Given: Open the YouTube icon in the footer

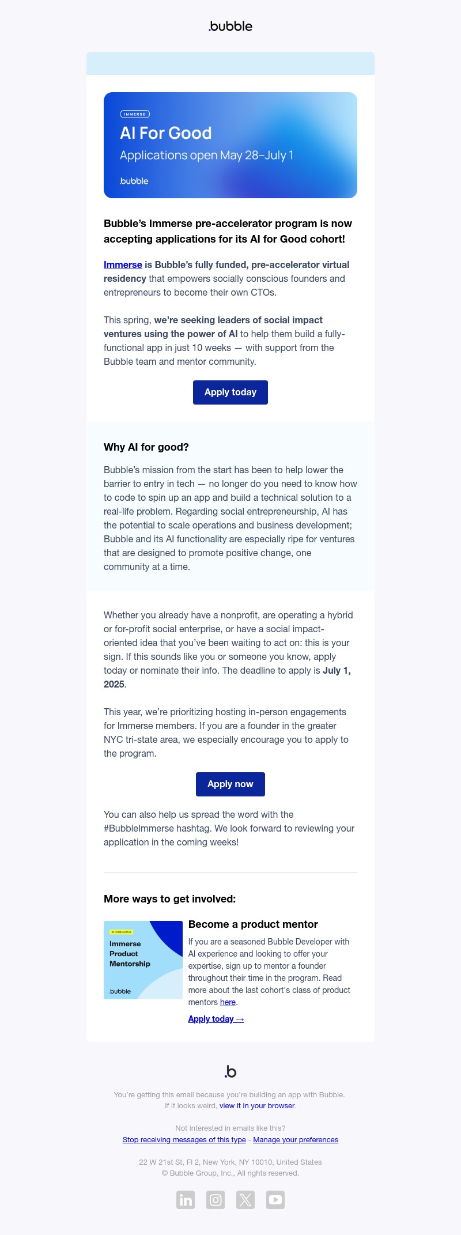Looking at the screenshot, I should tap(275, 1200).
